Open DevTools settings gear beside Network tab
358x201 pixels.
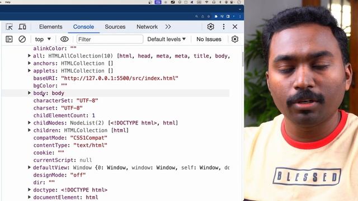(210, 27)
